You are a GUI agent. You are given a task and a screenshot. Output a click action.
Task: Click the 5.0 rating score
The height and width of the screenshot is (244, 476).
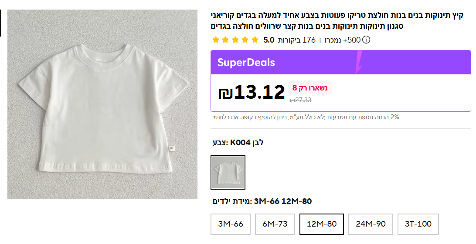tap(269, 40)
